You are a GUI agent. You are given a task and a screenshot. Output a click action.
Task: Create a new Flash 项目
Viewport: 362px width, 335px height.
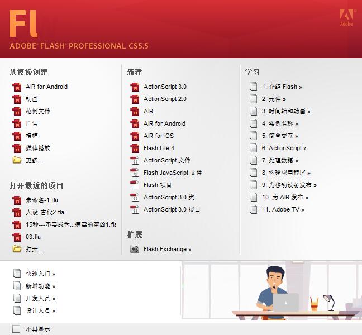click(158, 185)
